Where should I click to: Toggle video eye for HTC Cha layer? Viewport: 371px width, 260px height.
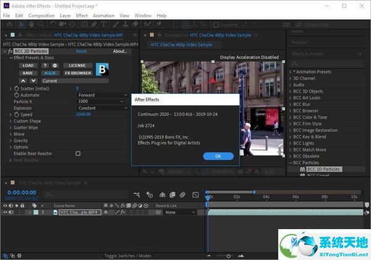click(5, 212)
